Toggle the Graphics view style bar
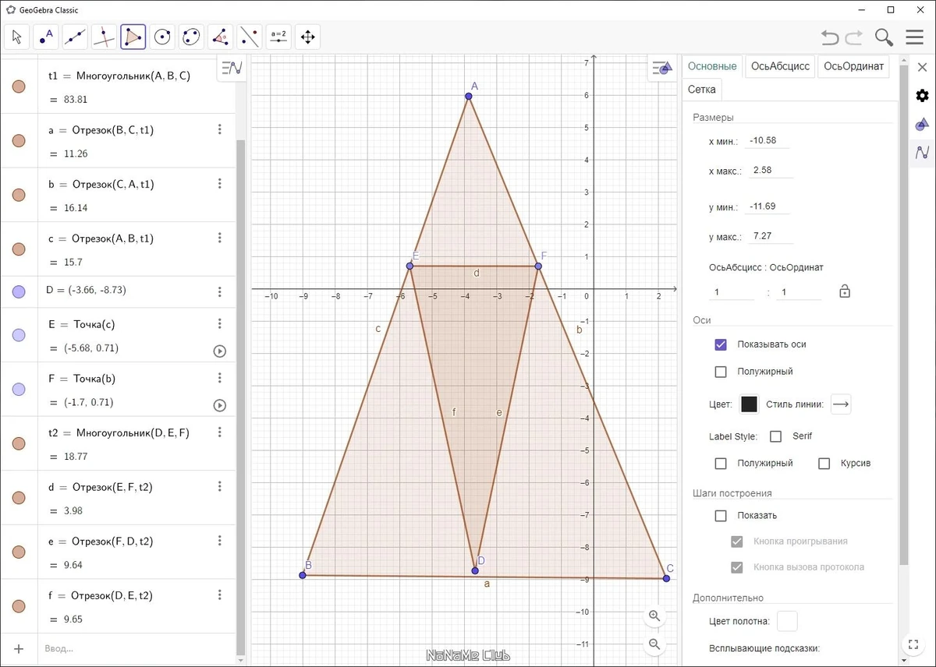 click(x=661, y=69)
